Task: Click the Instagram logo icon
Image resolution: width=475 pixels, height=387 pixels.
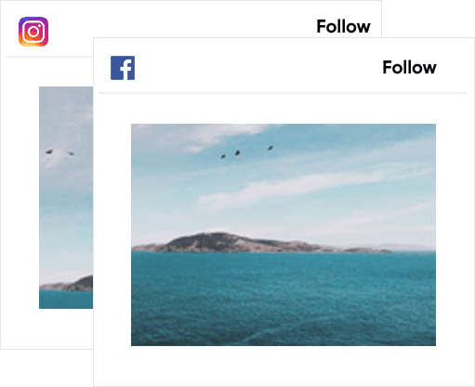Action: click(33, 32)
